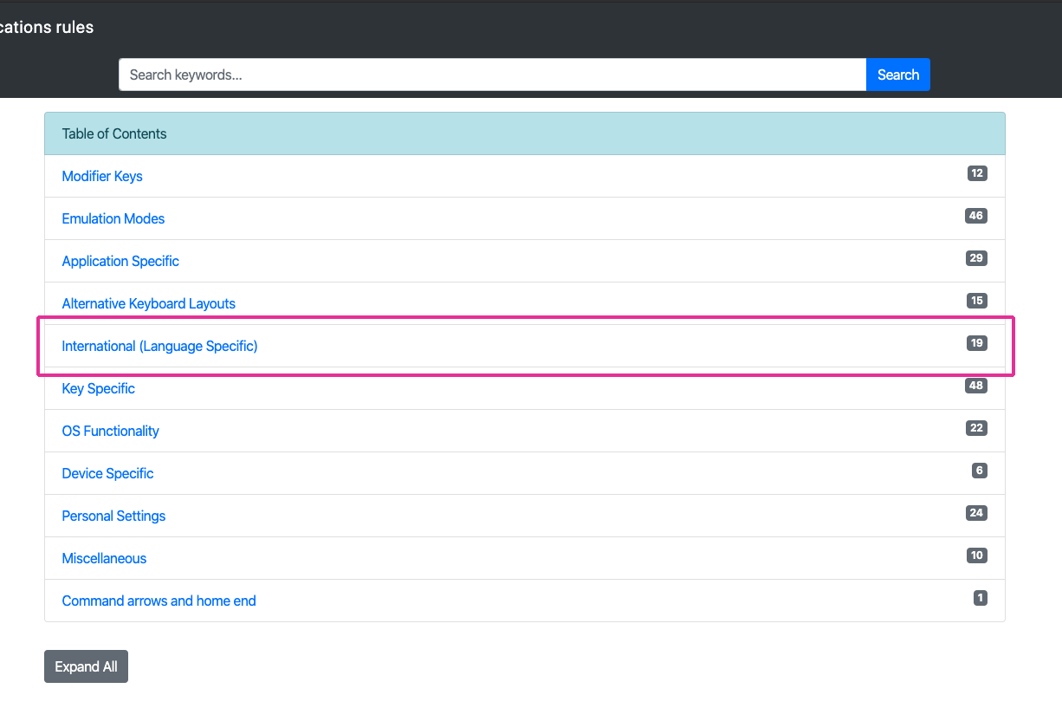The height and width of the screenshot is (708, 1062).
Task: Open the Personal Settings section
Action: [113, 516]
